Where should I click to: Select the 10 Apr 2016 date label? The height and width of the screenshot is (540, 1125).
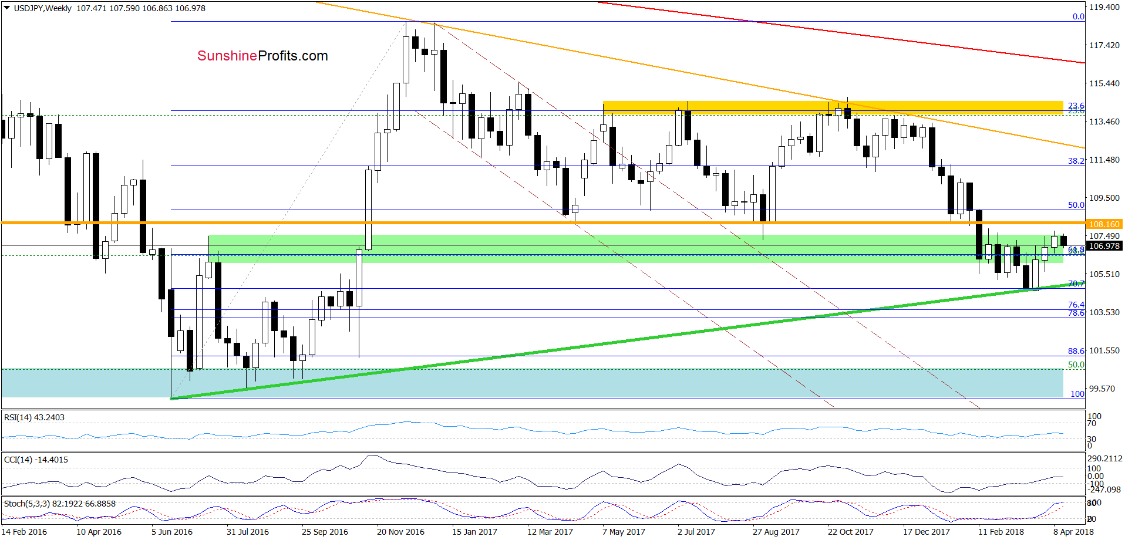(x=99, y=532)
